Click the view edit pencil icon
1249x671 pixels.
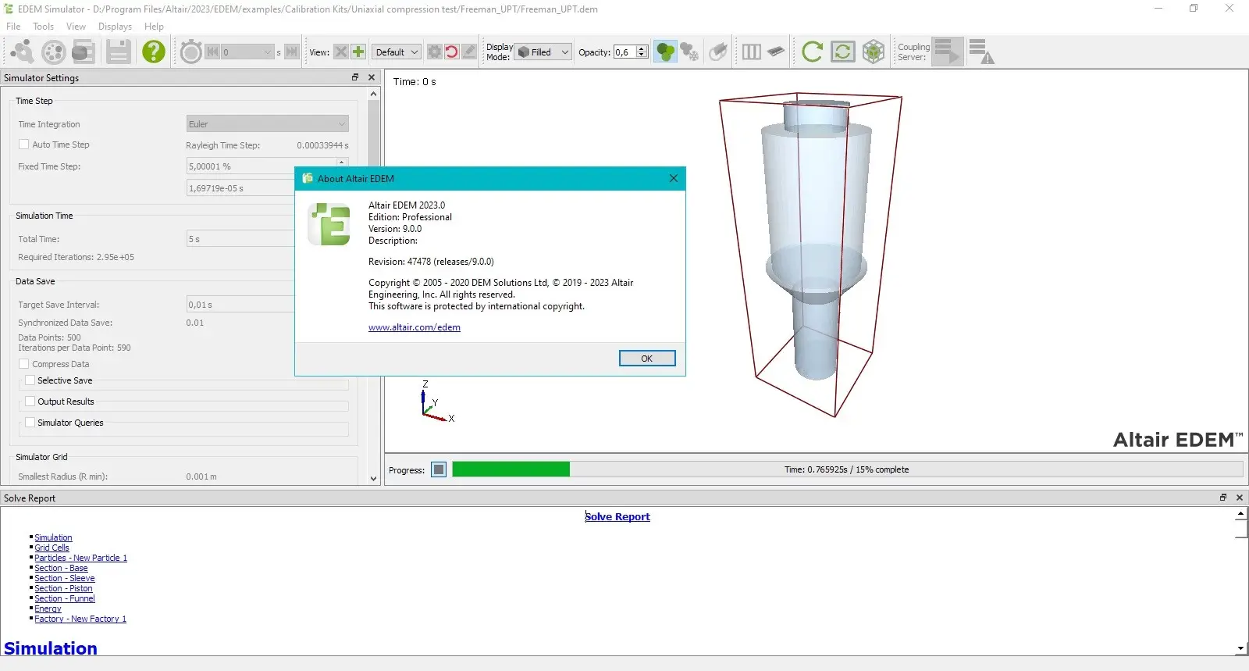[468, 52]
